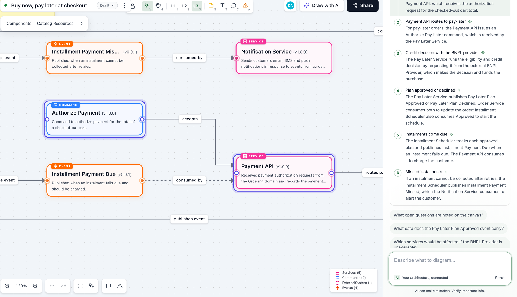Send the AI diagram prompt
Viewport: 517px width, 297px height.
pos(499,278)
